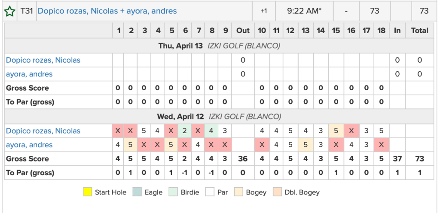Screen dimensions: 440x213
Task: Open Dopico rozas, Nicolas link under Thu, April 13
Action: click(43, 60)
